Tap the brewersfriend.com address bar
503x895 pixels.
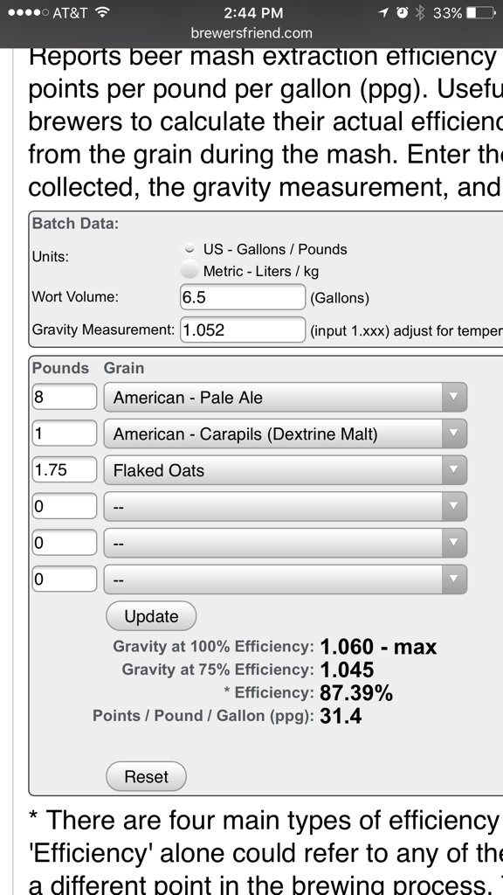(251, 32)
